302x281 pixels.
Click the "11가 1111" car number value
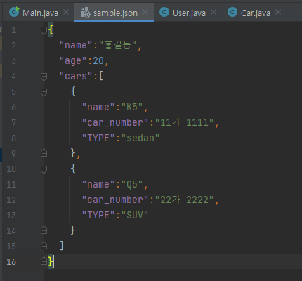click(185, 122)
